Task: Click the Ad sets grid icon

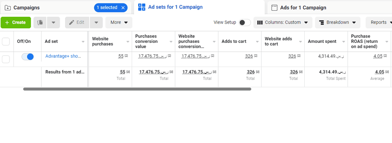Action: [x=142, y=7]
